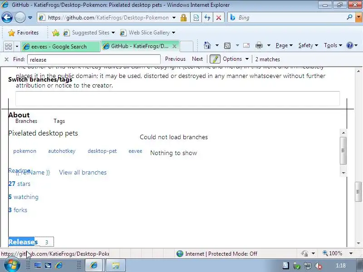
Task: Open the file explorer taskbar button
Action: pos(116,265)
